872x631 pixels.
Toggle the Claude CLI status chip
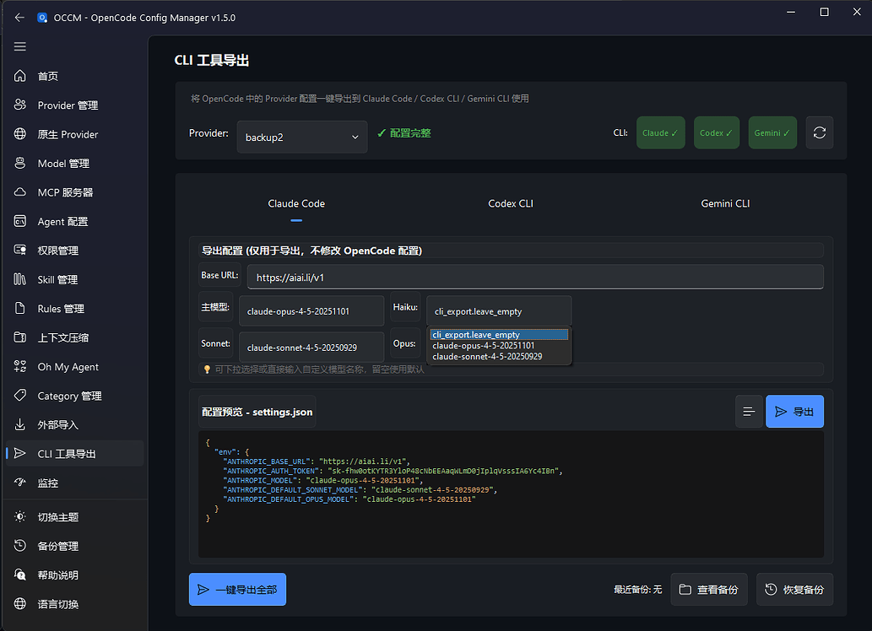[x=660, y=133]
